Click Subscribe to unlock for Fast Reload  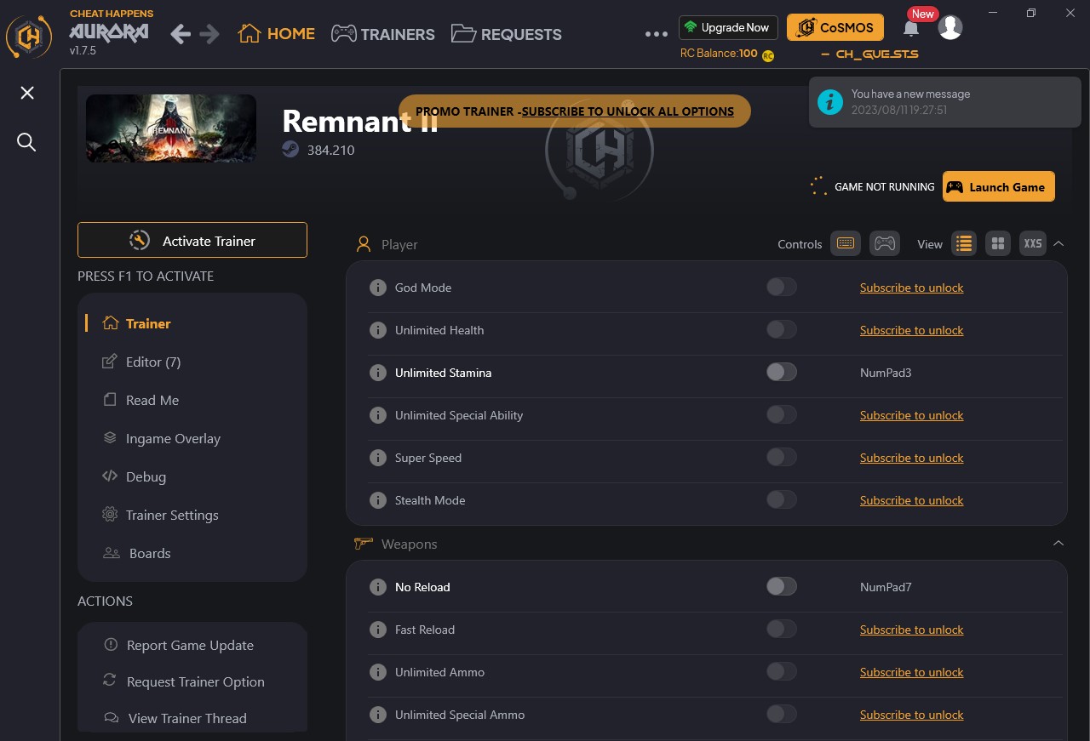(x=911, y=630)
